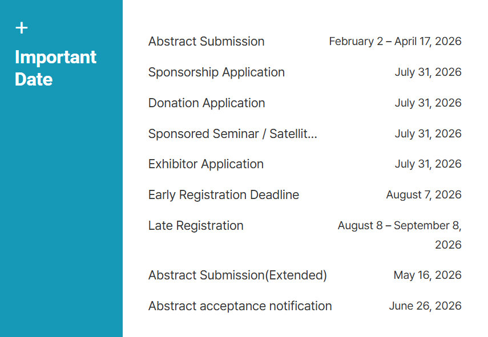Screen dimensions: 488x337
Task: Click the June 26, 2026 date
Action: point(425,306)
